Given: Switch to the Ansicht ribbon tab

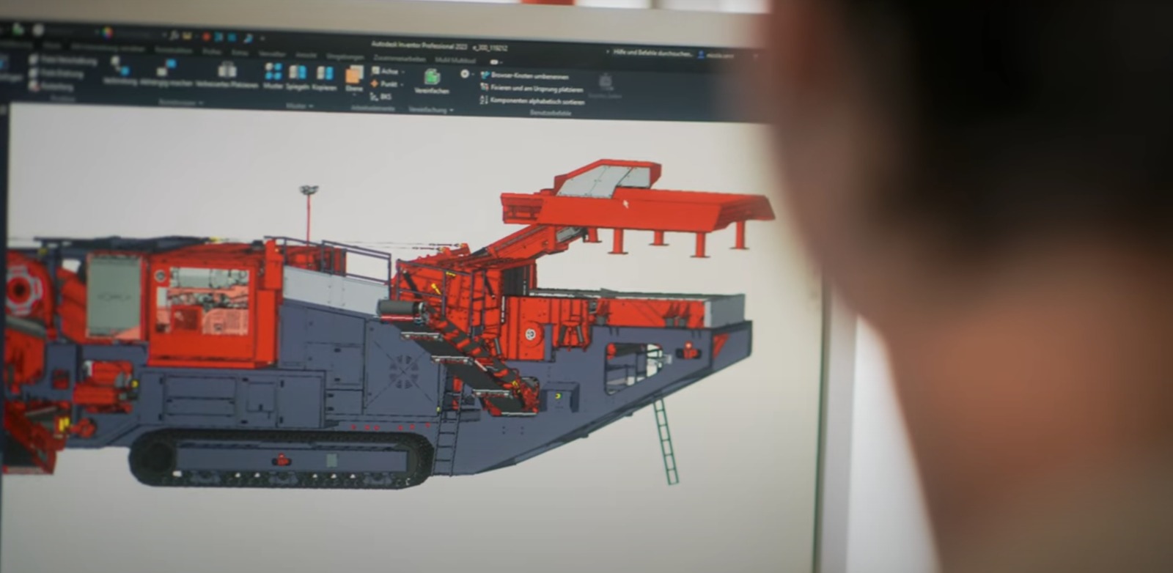Looking at the screenshot, I should click(306, 55).
